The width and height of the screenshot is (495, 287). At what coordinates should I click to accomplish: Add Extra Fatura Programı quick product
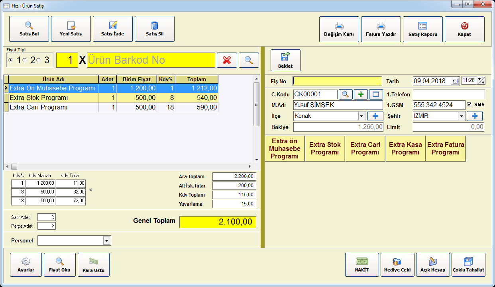click(446, 148)
